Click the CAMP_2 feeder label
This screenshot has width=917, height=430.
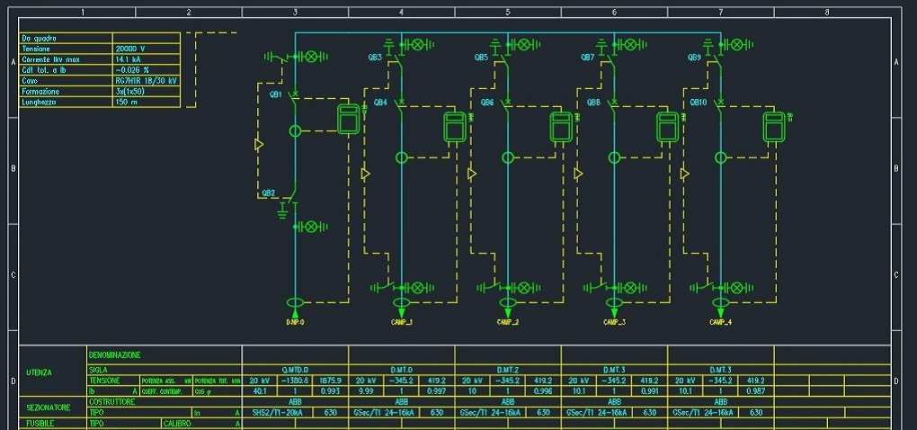tap(508, 322)
